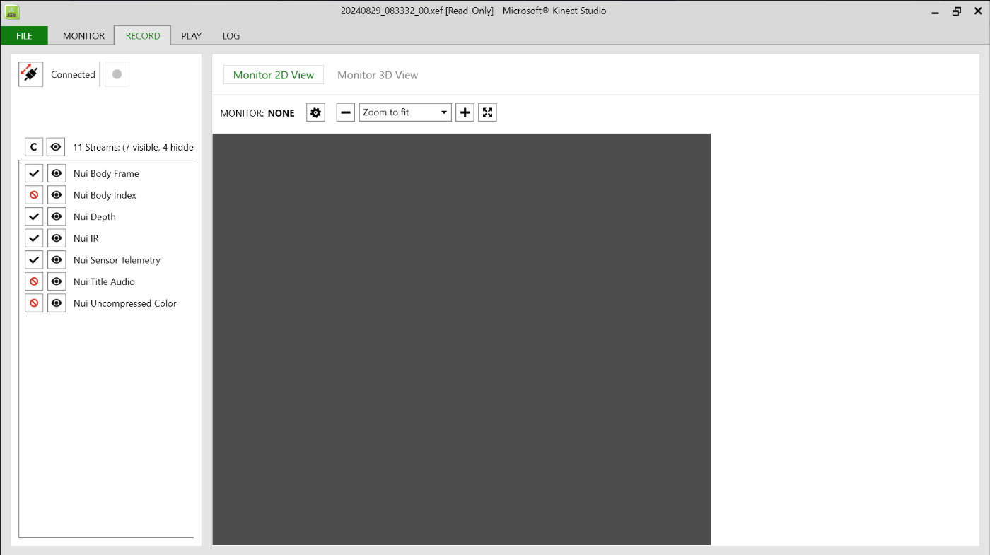Select Monitor 2D View tab
990x555 pixels.
(274, 75)
